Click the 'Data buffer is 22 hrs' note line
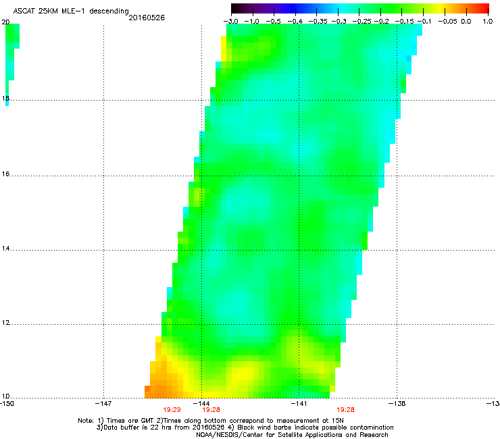Viewport: 500px width, 439px height. 245,428
